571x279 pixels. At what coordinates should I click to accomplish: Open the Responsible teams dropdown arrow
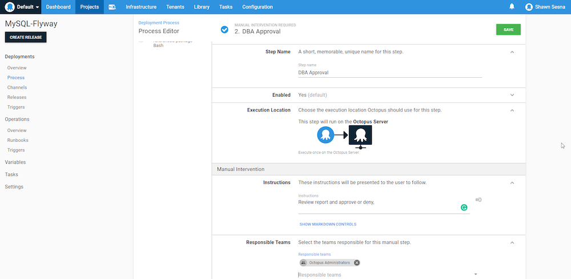[x=476, y=274]
